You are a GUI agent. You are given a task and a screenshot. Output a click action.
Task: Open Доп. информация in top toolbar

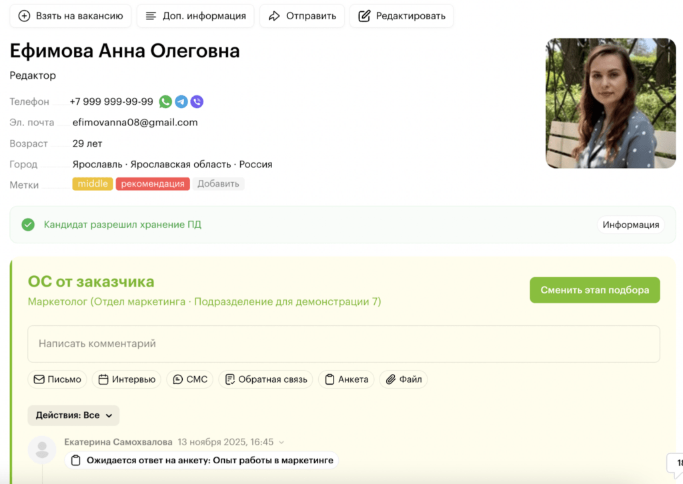click(x=195, y=16)
